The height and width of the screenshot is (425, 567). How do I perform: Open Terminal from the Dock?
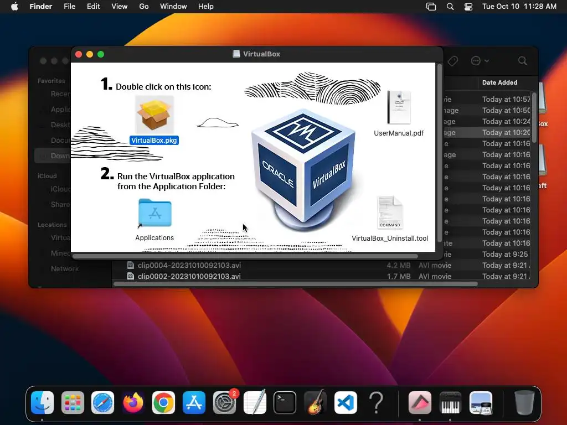click(285, 403)
